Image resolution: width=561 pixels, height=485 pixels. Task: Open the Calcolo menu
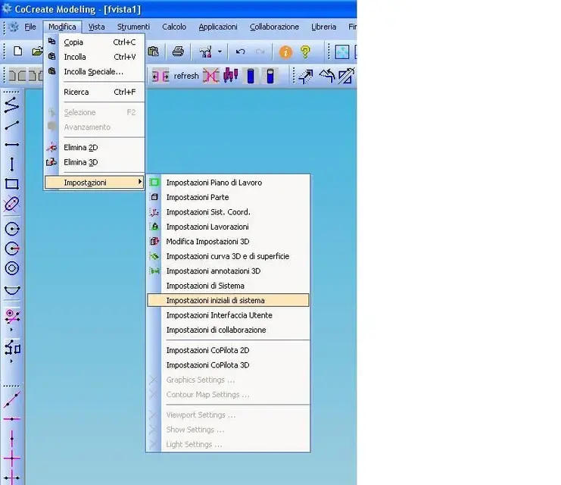tap(174, 27)
